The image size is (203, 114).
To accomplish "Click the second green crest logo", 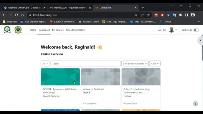I will tap(18, 30).
